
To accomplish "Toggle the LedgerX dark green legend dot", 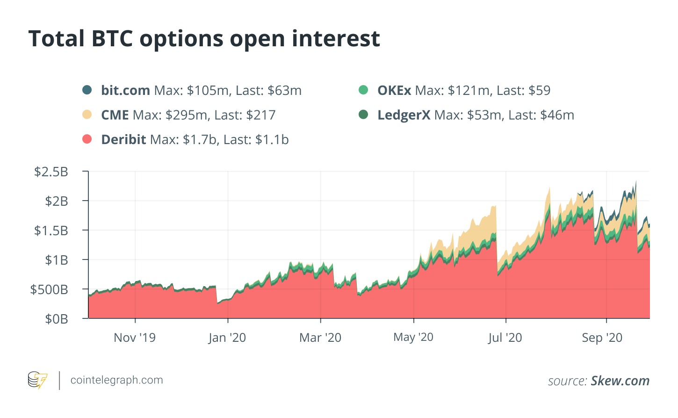I will (x=363, y=115).
